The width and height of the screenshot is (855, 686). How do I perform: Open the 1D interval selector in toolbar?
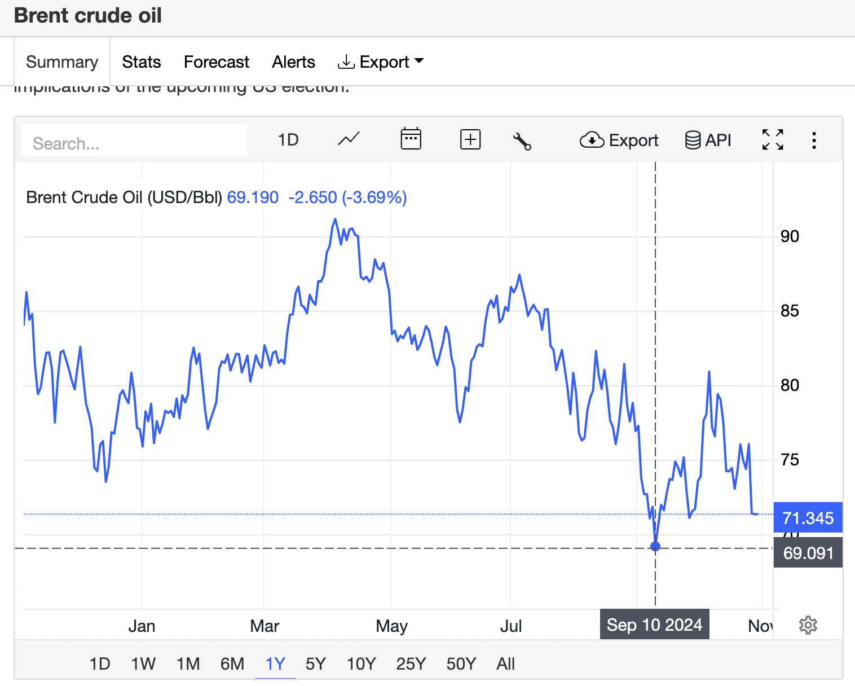(288, 140)
